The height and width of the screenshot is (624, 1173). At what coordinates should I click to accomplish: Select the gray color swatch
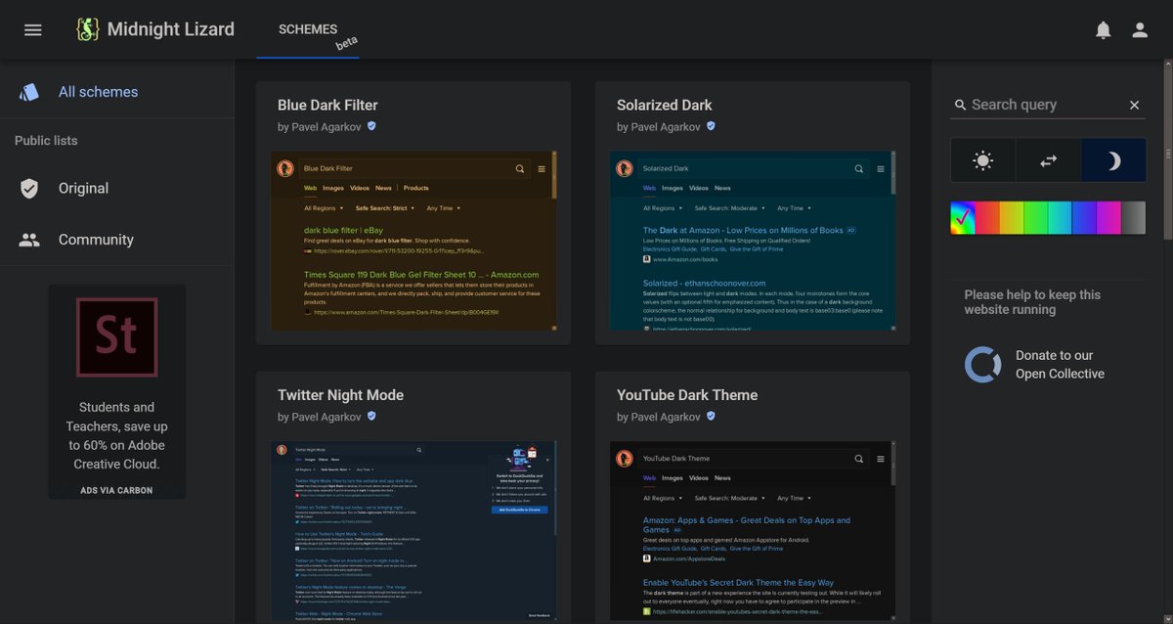pos(1134,217)
